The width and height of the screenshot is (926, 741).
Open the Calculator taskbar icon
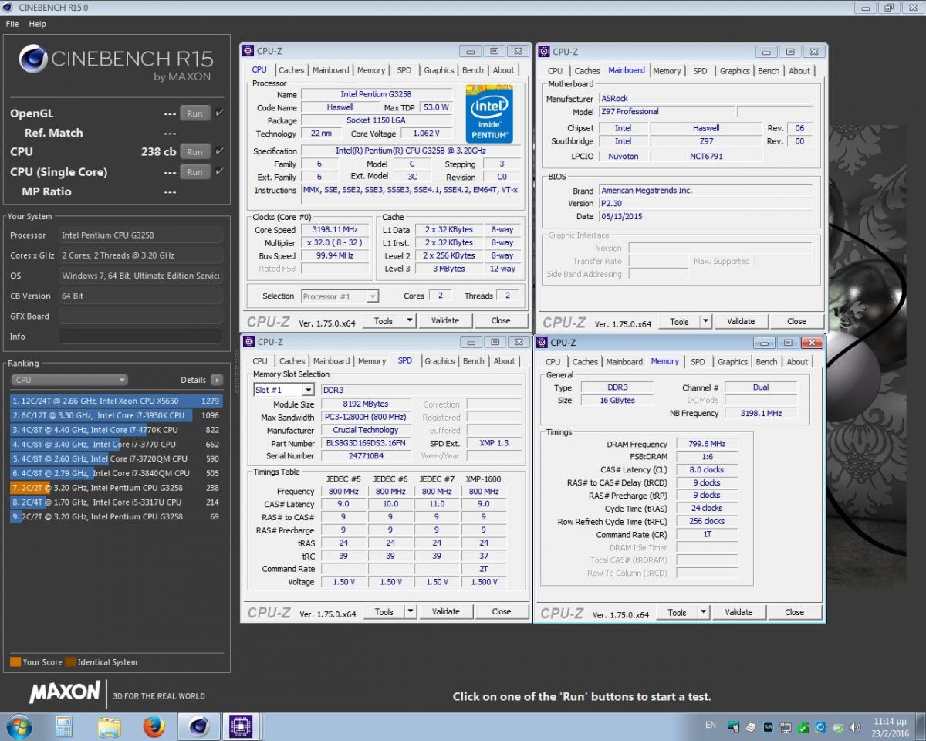tap(64, 726)
